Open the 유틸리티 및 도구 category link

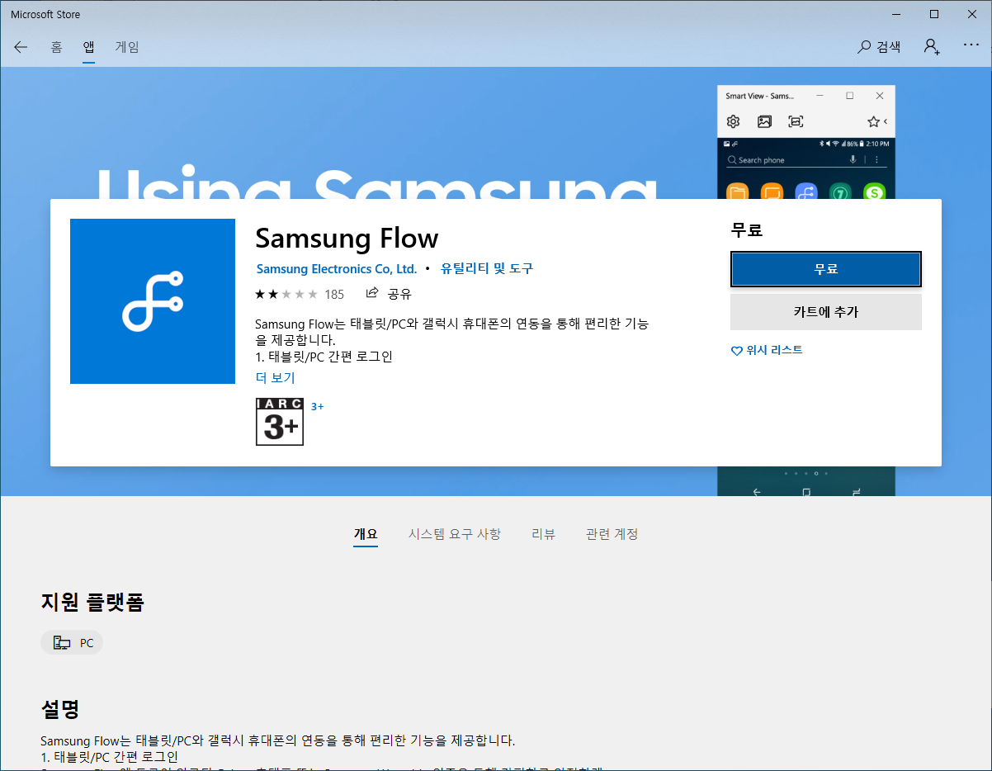pyautogui.click(x=487, y=269)
